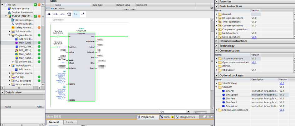The image size is (295, 126).
Task: Click the V2.6 version link for Move operations
Action: pos(254,37)
